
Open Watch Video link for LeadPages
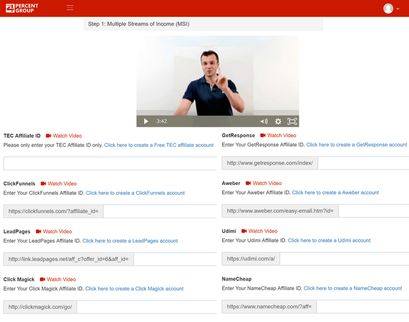(58, 231)
